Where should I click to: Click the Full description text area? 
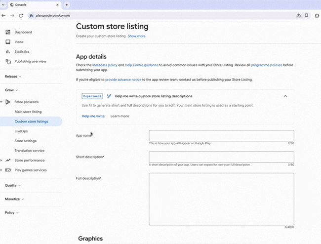pyautogui.click(x=221, y=199)
